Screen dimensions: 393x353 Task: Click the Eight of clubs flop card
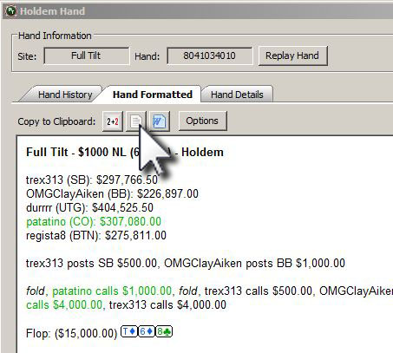click(164, 331)
